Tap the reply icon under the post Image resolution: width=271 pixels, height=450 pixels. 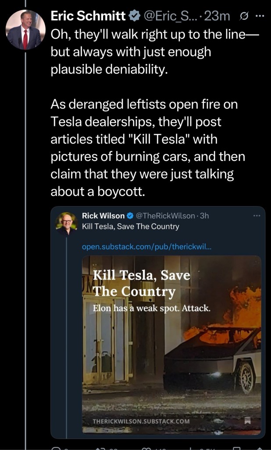click(56, 448)
